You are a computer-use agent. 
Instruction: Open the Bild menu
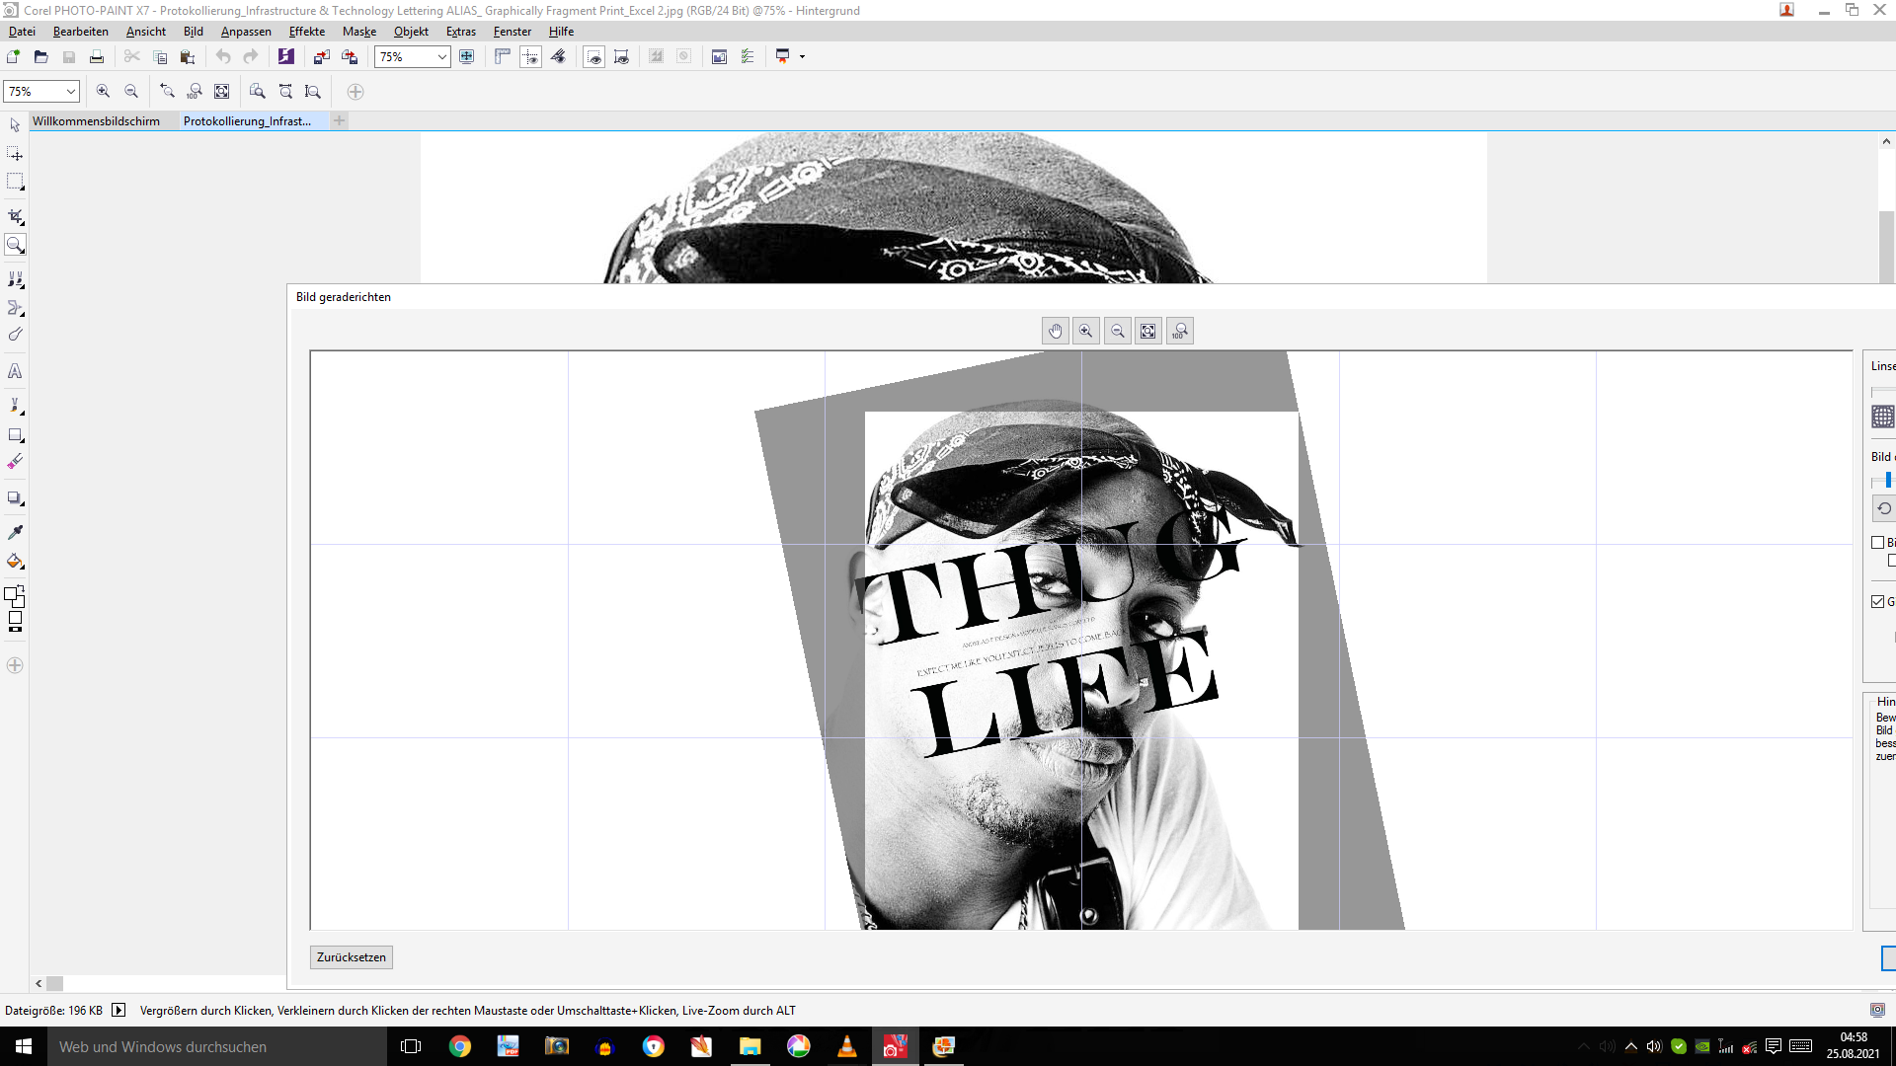tap(194, 32)
